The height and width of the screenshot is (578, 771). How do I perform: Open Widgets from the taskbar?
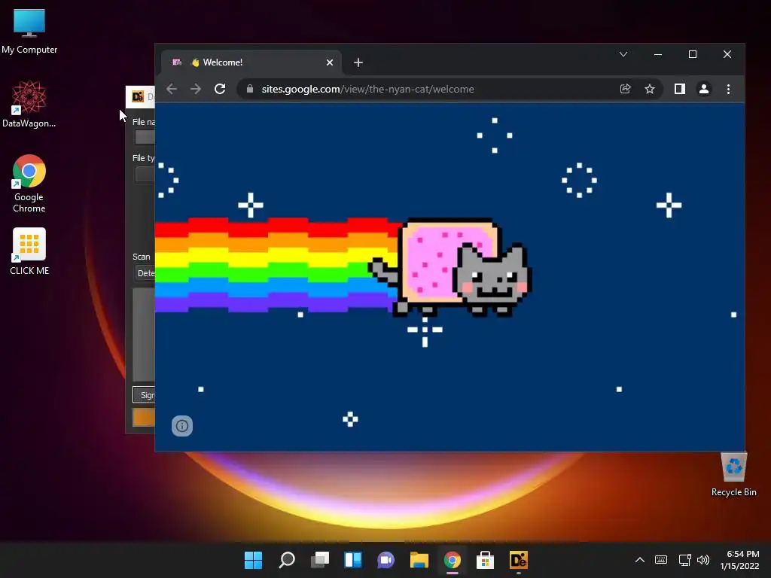(x=353, y=560)
